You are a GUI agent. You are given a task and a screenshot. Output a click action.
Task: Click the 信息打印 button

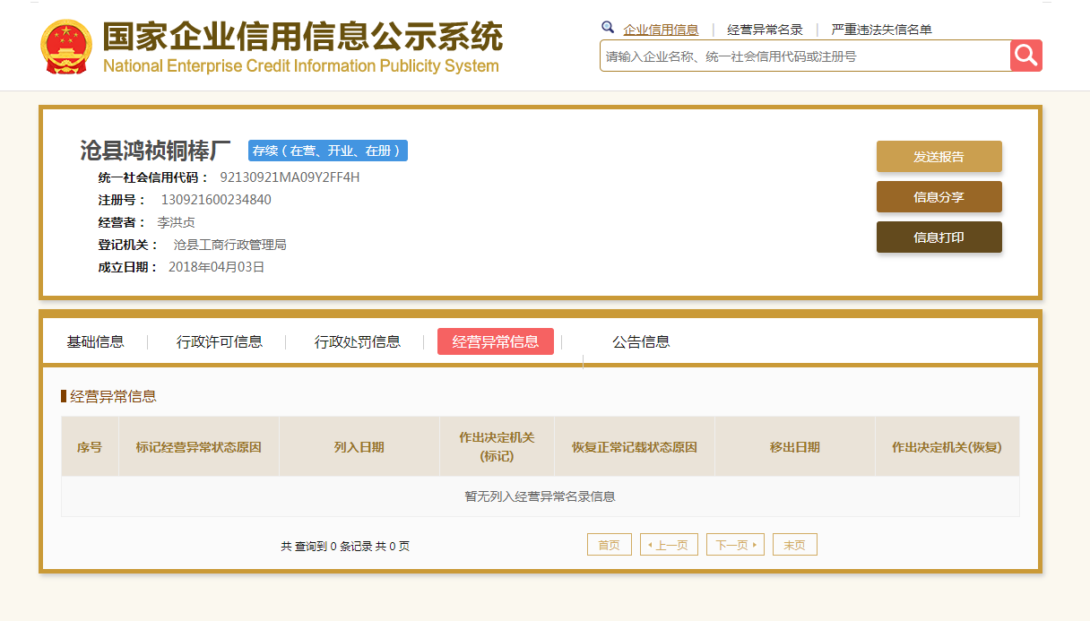pos(939,237)
